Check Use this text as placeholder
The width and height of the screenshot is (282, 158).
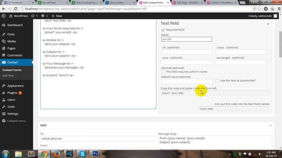pos(217,81)
